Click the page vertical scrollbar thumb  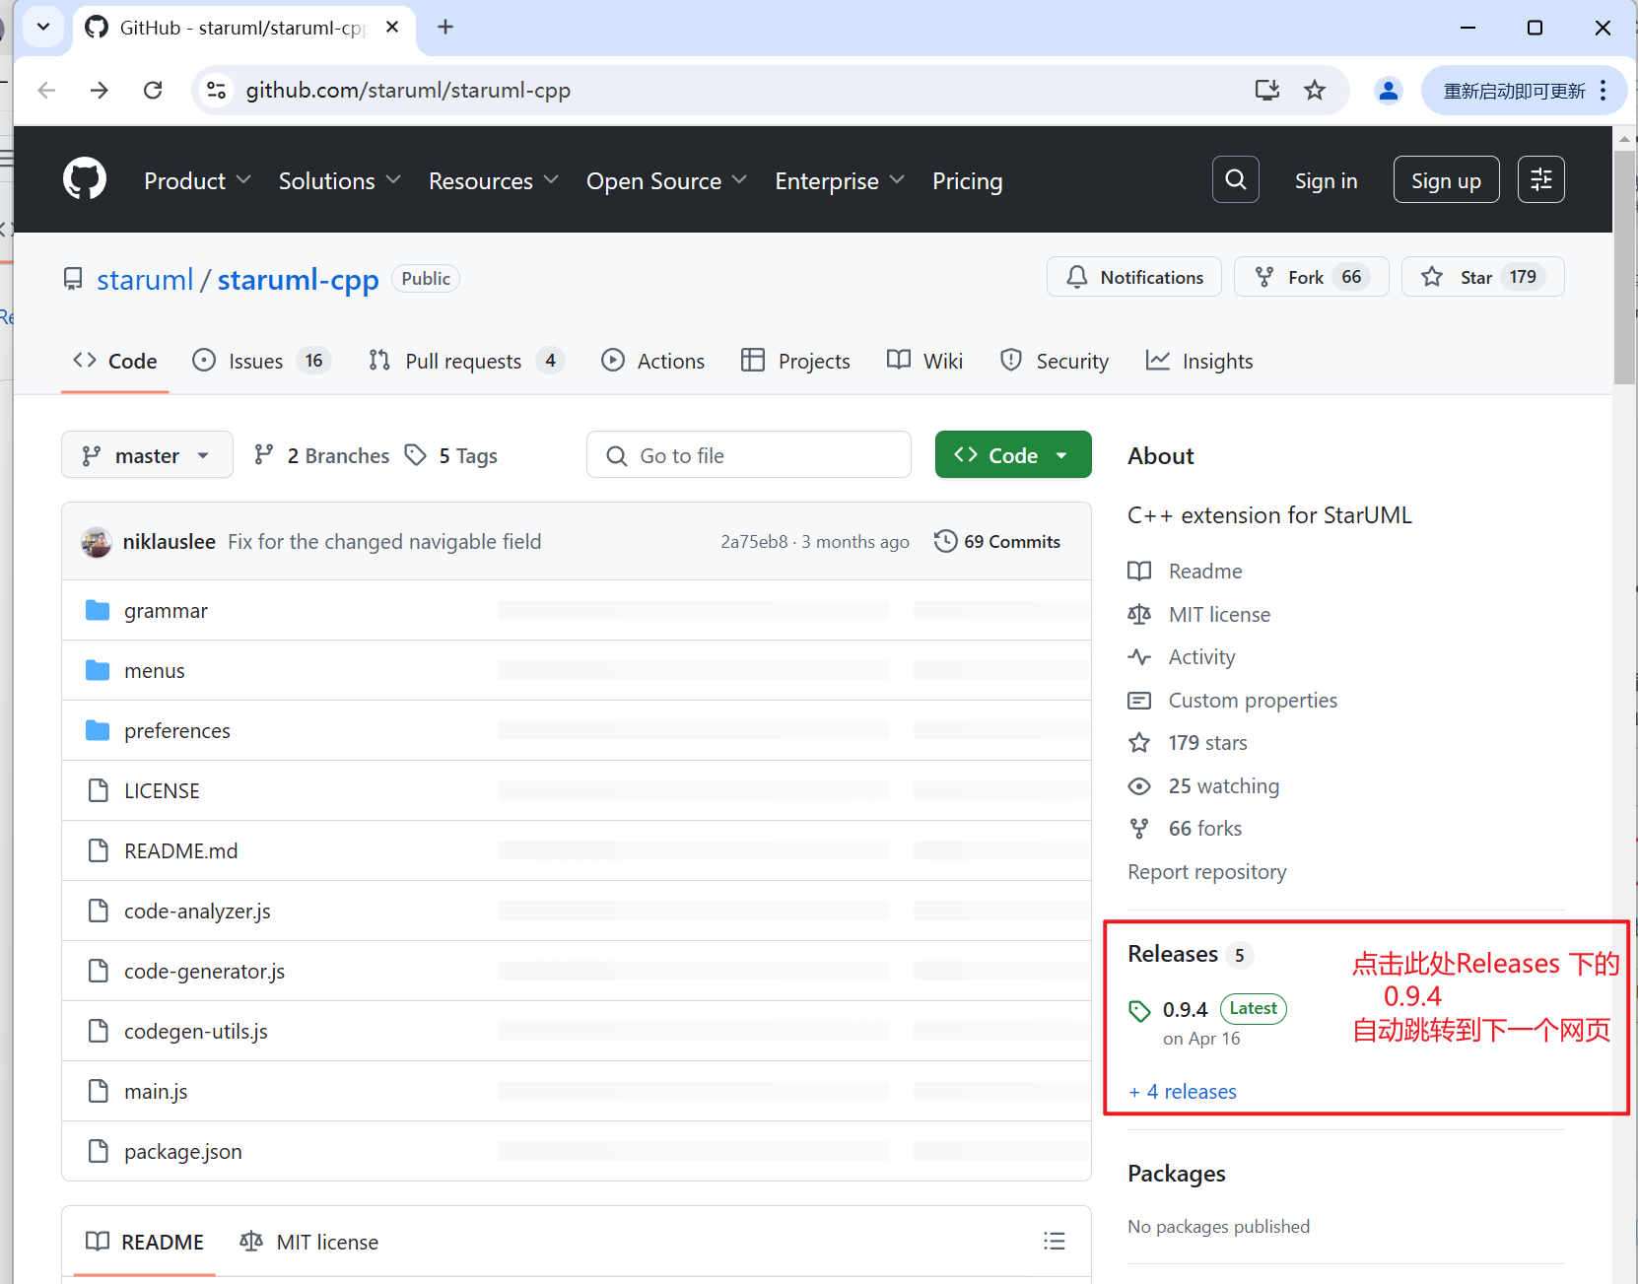(1624, 266)
